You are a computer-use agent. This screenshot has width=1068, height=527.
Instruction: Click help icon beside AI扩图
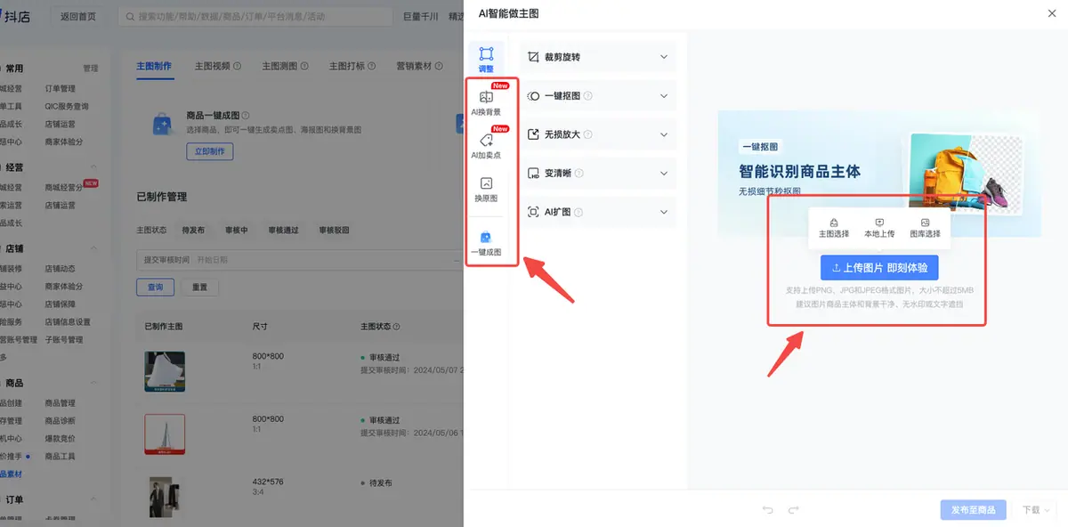pyautogui.click(x=578, y=212)
